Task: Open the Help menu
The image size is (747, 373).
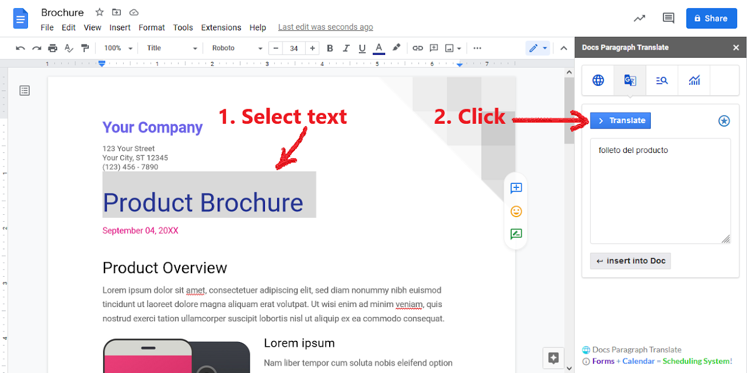Action: [x=257, y=27]
